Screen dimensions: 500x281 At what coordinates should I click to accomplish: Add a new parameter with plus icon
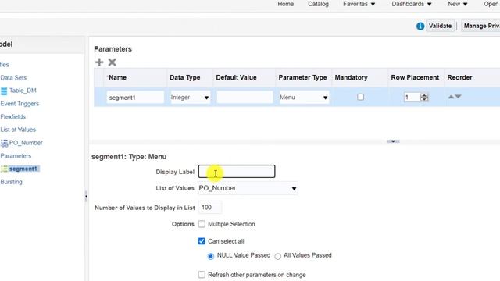coord(99,62)
